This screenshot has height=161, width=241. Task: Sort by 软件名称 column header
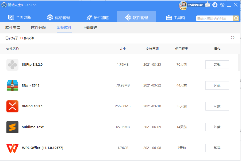click(x=13, y=49)
